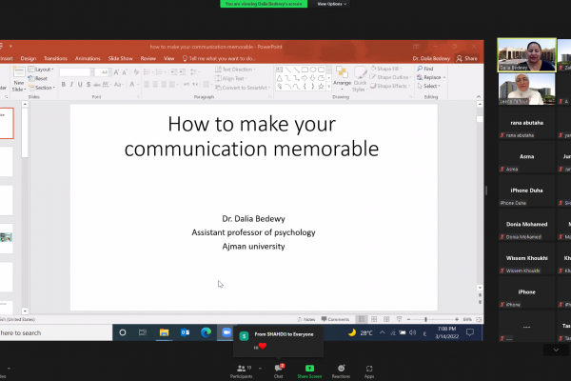This screenshot has width=571, height=381.
Task: Switch to the Transitions ribbon tab
Action: coord(55,58)
